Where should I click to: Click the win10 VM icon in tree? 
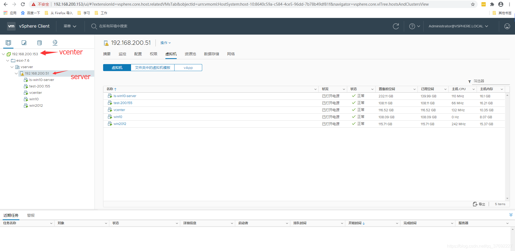tap(26, 99)
